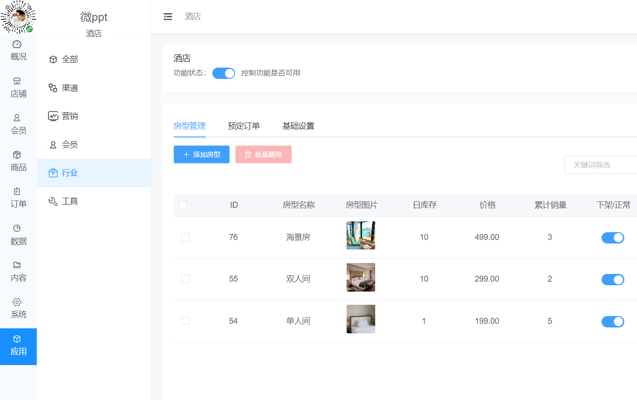Screen dimensions: 637x400
Task: Open the 单人间 room thumbnail
Action: [361, 319]
